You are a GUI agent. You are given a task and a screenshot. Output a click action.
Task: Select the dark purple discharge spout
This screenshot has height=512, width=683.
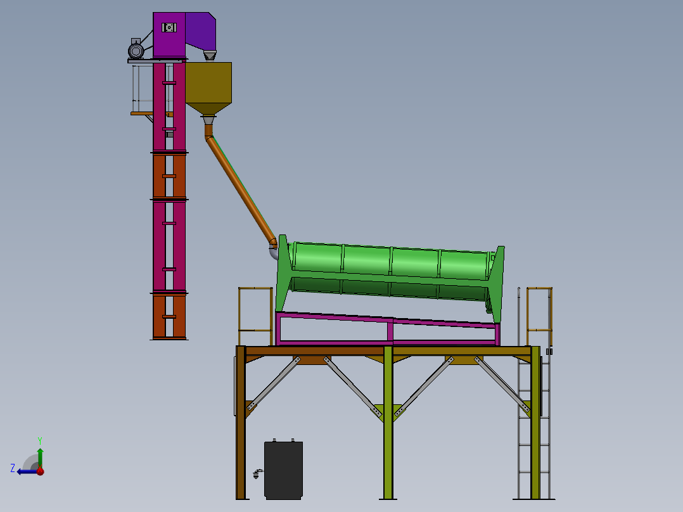pyautogui.click(x=201, y=30)
